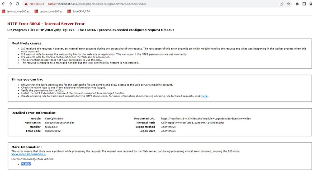Viewport: 312px width, 170px height.
Task: Select the Requested URL value text
Action: point(206,119)
